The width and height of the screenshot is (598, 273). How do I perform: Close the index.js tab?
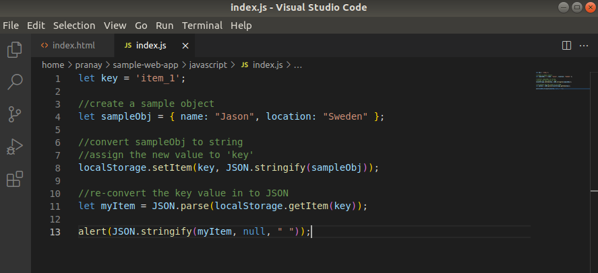click(185, 46)
